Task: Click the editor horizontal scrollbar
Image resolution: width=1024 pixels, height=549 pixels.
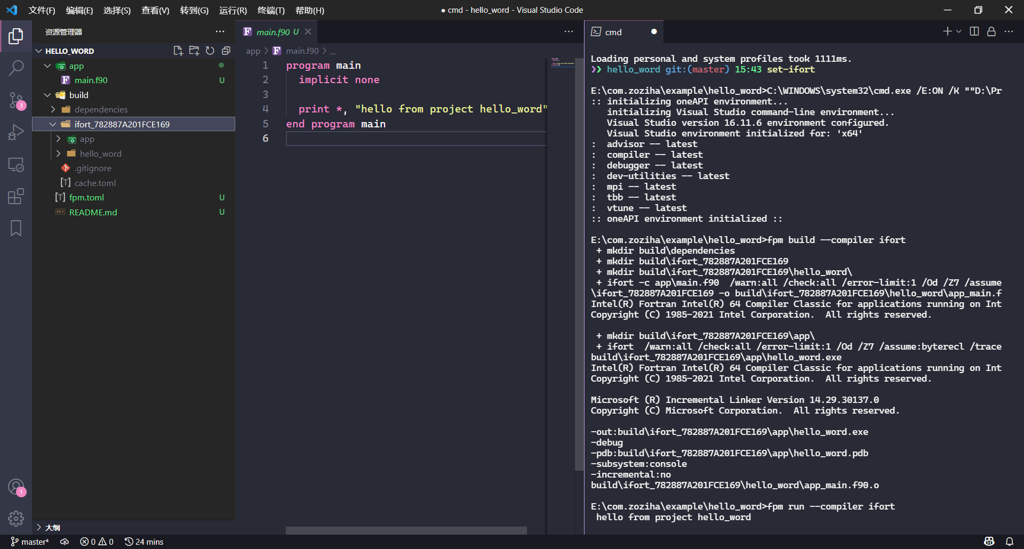Action: [x=406, y=530]
